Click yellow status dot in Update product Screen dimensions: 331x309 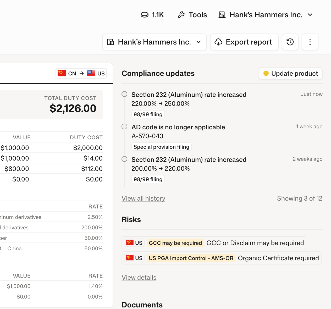coord(266,73)
